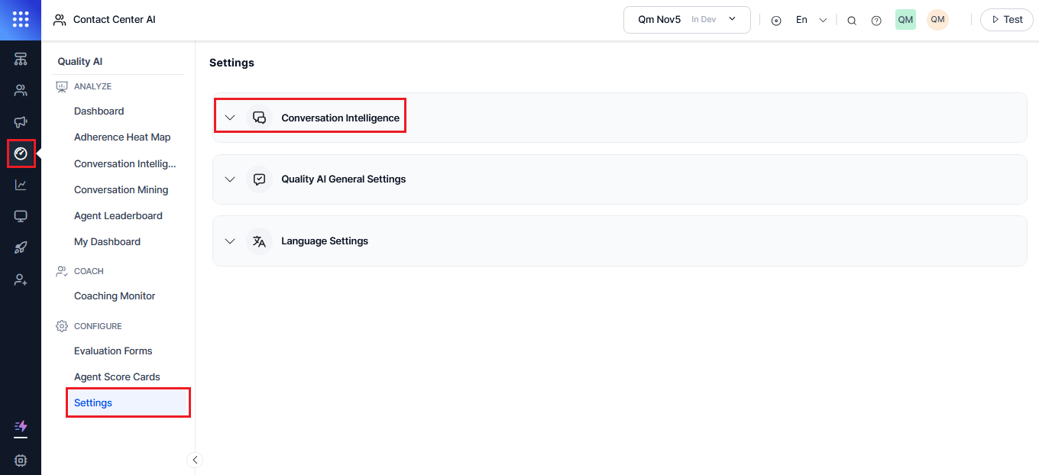Image resolution: width=1039 pixels, height=475 pixels.
Task: Open the monitor icon in left rail
Action: coord(21,216)
